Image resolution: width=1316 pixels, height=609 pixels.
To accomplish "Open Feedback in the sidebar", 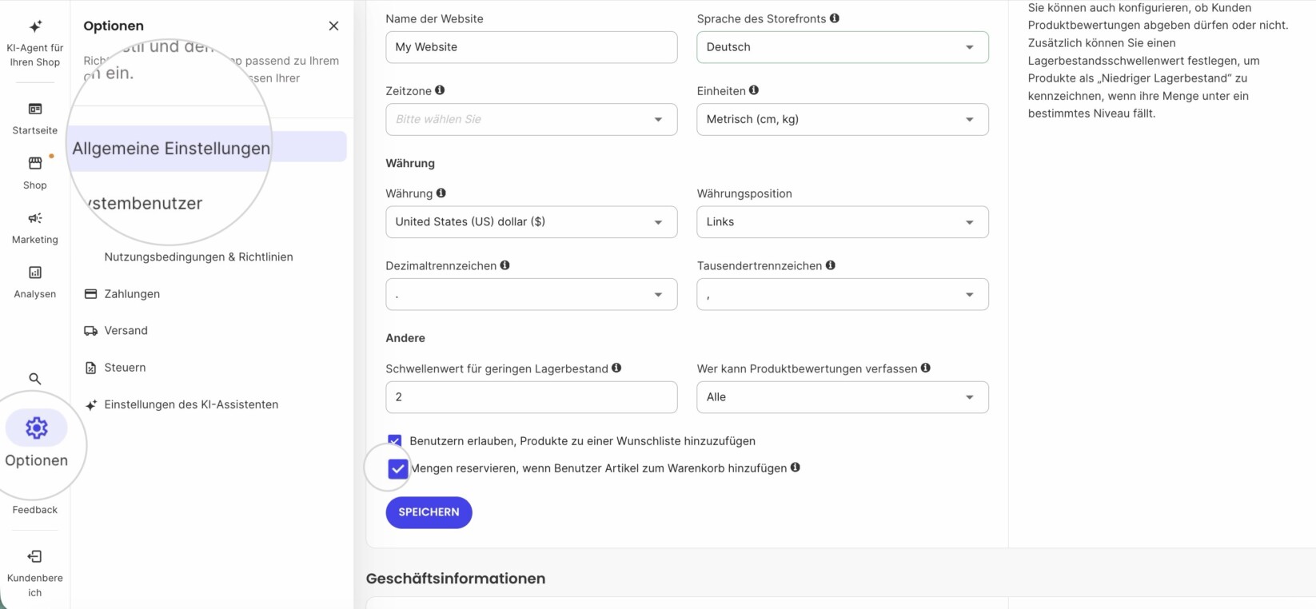I will pos(35,510).
